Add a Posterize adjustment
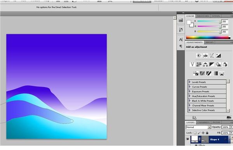Viewport: 233px width, 150px height. tap(202, 73)
